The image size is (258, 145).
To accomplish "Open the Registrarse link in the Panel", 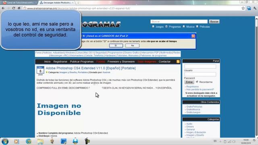I will pos(192,87).
